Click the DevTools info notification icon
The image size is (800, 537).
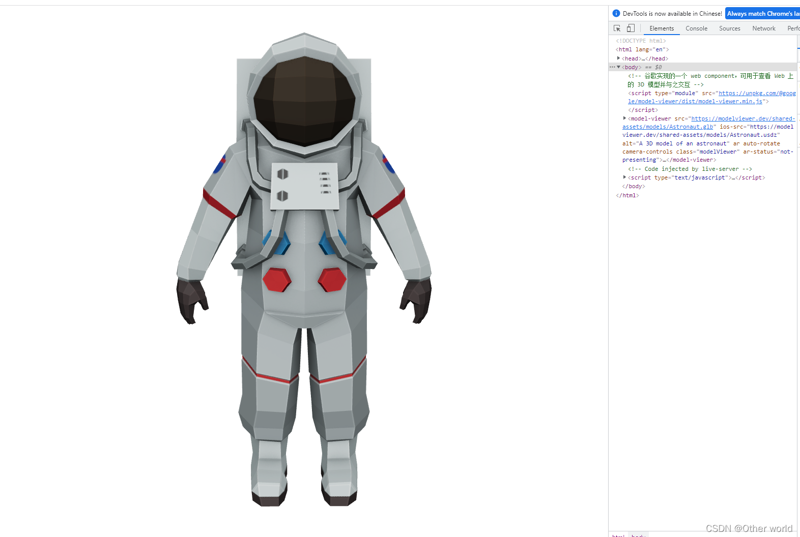click(616, 13)
